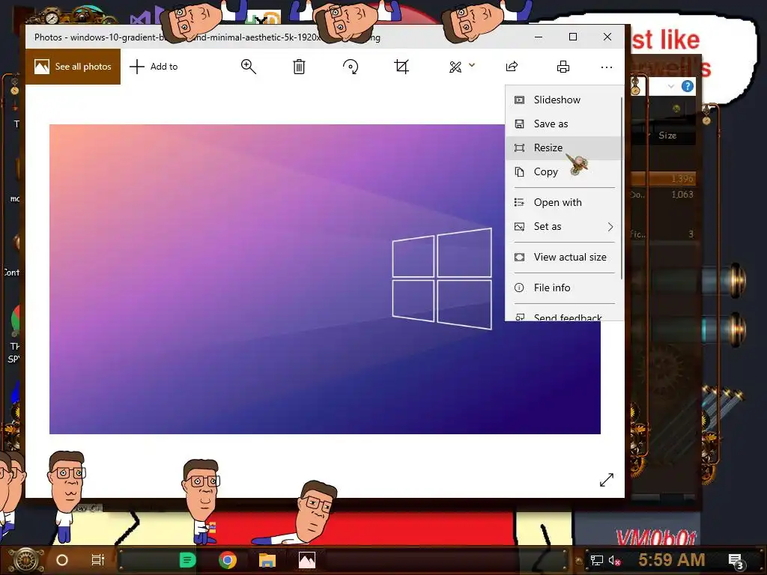Open the Crop tool
Screen dimensions: 767x575
(401, 67)
